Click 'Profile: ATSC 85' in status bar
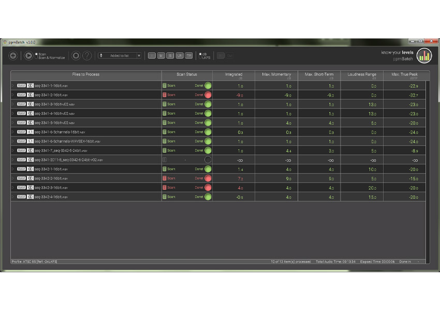This screenshot has height=310, width=440. point(24,261)
